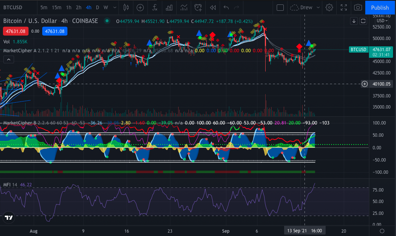This screenshot has height=236, width=396.
Task: Open indicator templates icon
Action: [x=184, y=7]
